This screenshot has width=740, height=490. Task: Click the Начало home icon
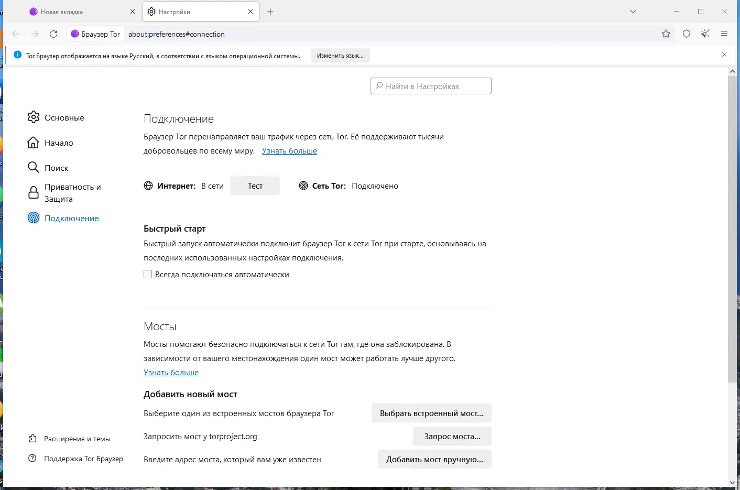pyautogui.click(x=34, y=143)
